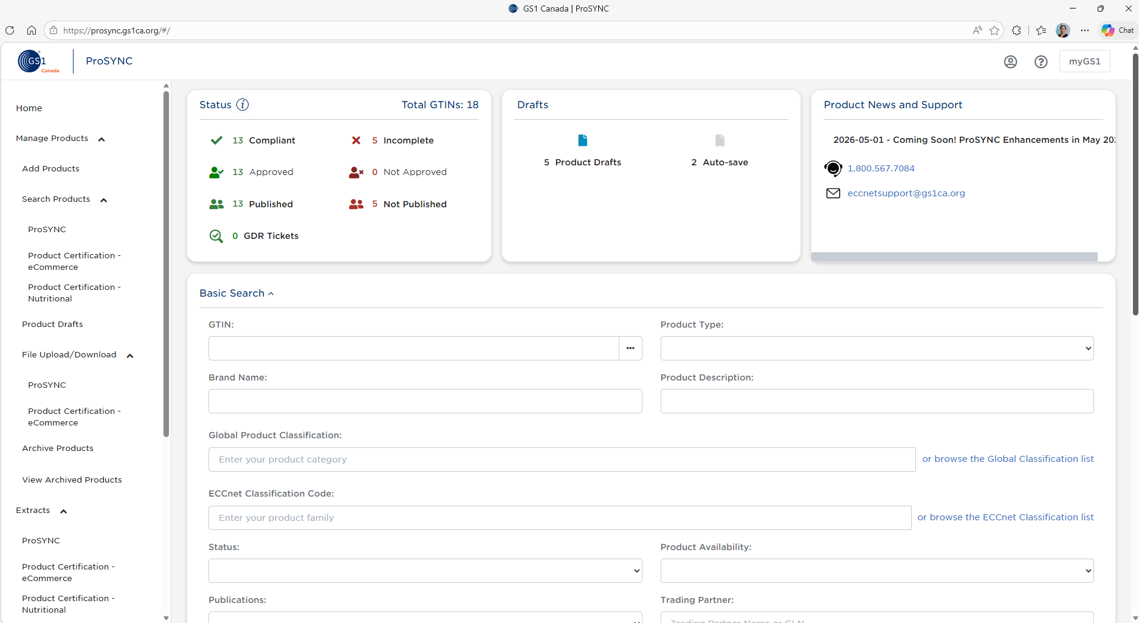Screen dimensions: 1139x623
Task: Open the 5 Product Drafts link
Action: tap(582, 162)
